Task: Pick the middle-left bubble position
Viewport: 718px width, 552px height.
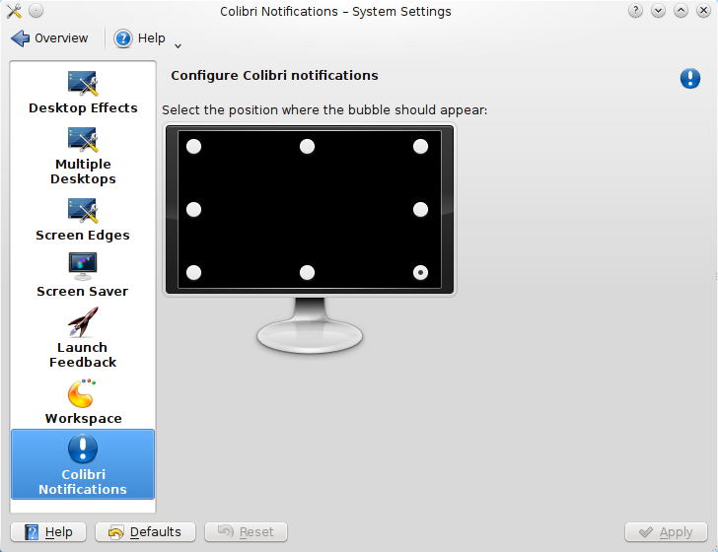Action: point(193,210)
